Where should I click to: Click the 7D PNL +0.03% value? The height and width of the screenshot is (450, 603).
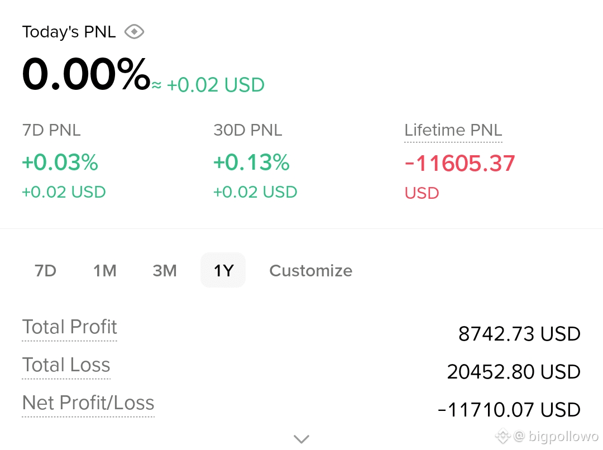(x=60, y=162)
